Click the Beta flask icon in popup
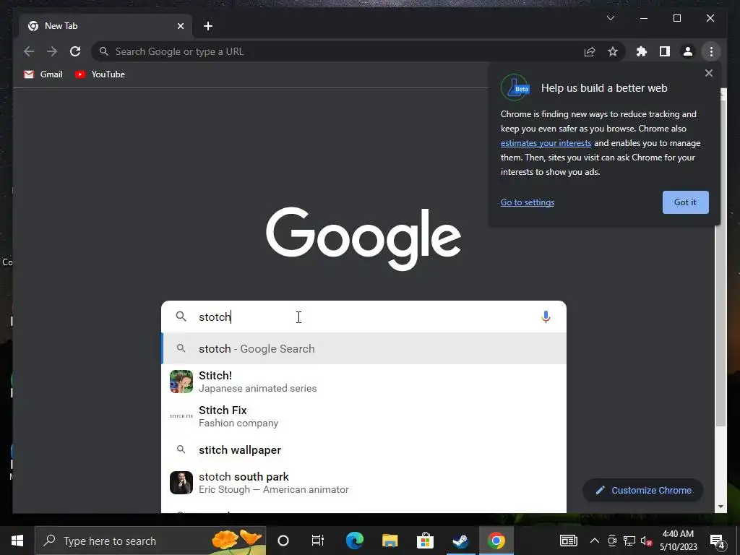 pos(515,87)
